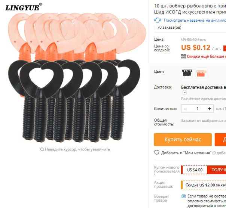Click the seller discount US $2.00 banner
The height and width of the screenshot is (208, 226).
[x=204, y=185]
